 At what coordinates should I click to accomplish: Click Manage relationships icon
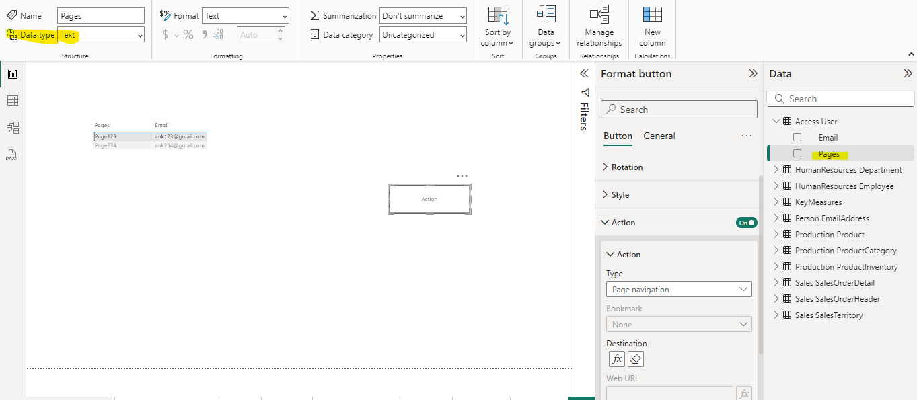[x=599, y=14]
